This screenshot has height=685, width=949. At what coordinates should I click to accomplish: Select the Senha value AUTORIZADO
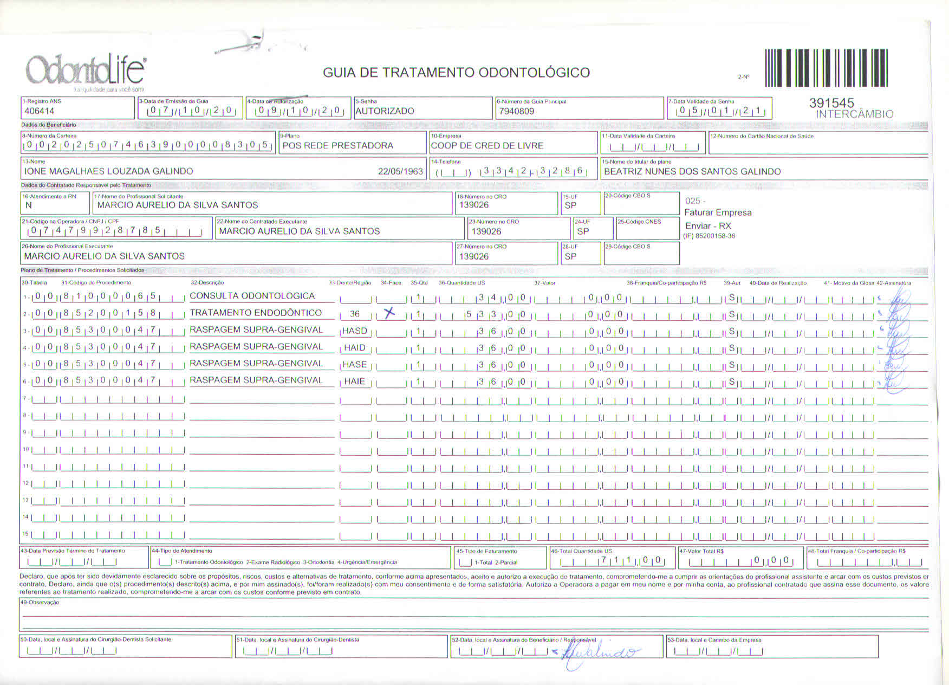[385, 111]
